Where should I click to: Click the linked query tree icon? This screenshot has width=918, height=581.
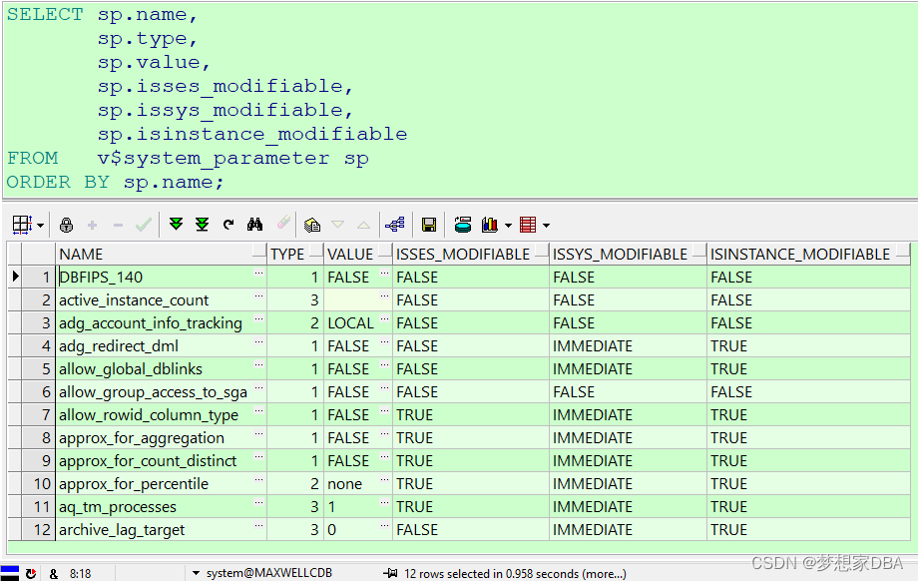coord(395,225)
